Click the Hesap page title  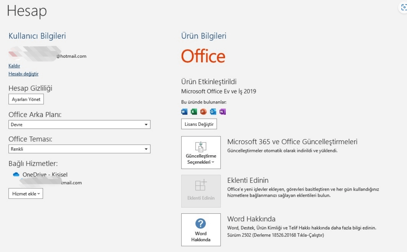27,11
